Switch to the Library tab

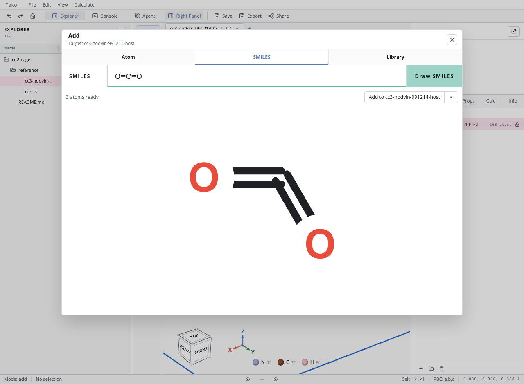(395, 57)
